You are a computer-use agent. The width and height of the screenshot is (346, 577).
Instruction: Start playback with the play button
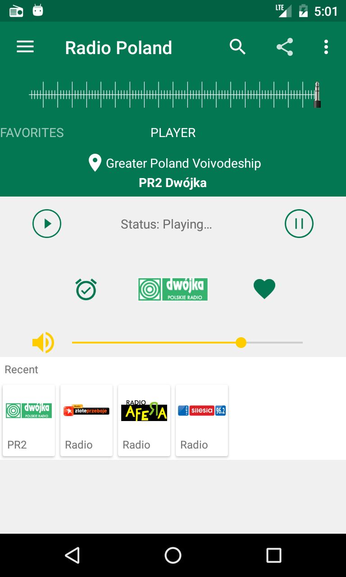[47, 224]
